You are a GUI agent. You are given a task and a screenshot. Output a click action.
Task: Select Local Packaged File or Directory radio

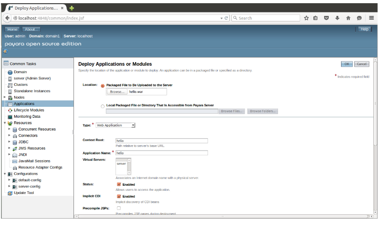(102, 105)
